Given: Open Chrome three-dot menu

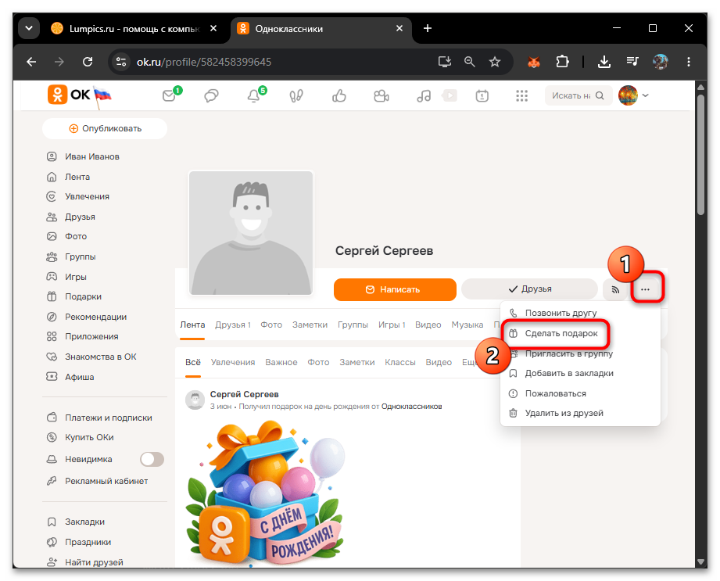Looking at the screenshot, I should 688,62.
